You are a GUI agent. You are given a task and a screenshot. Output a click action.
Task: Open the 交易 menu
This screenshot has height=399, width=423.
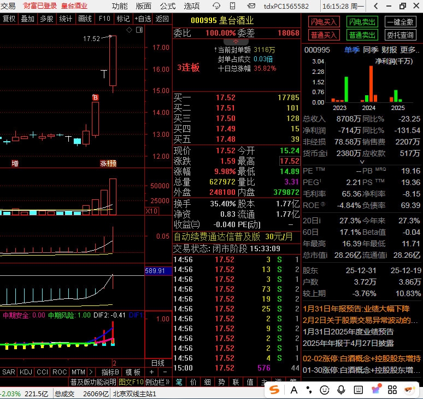pos(8,5)
